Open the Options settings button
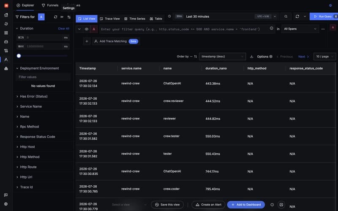338x211 pixels. click(264, 57)
